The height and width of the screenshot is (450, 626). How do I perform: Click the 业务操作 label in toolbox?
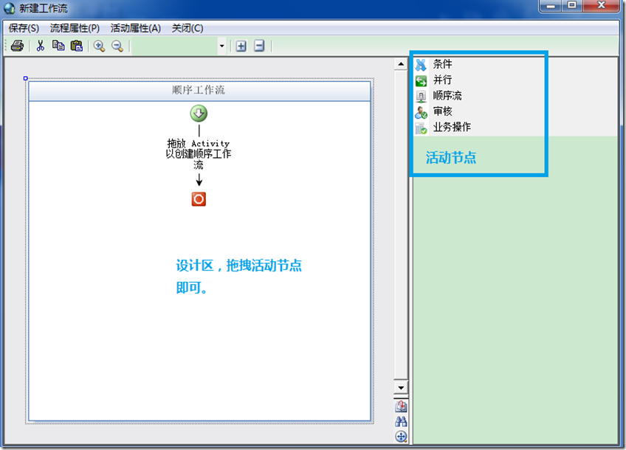pyautogui.click(x=453, y=128)
